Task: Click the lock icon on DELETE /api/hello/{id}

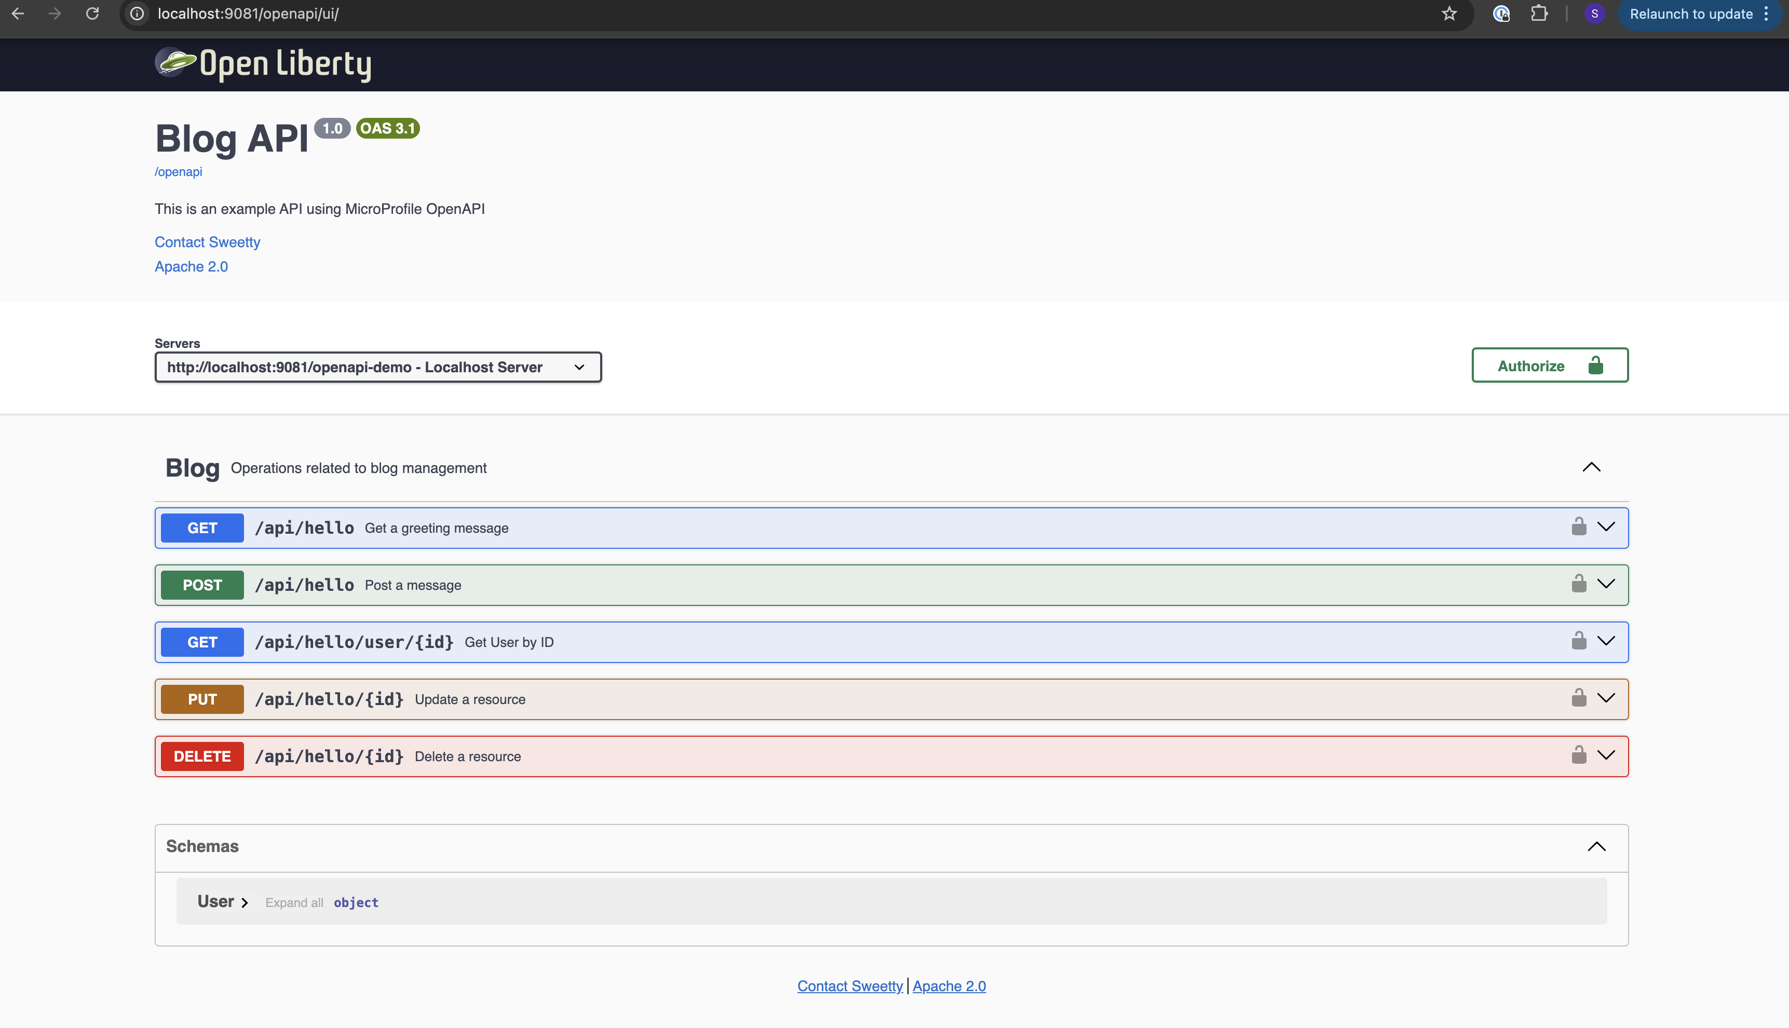Action: pyautogui.click(x=1579, y=755)
